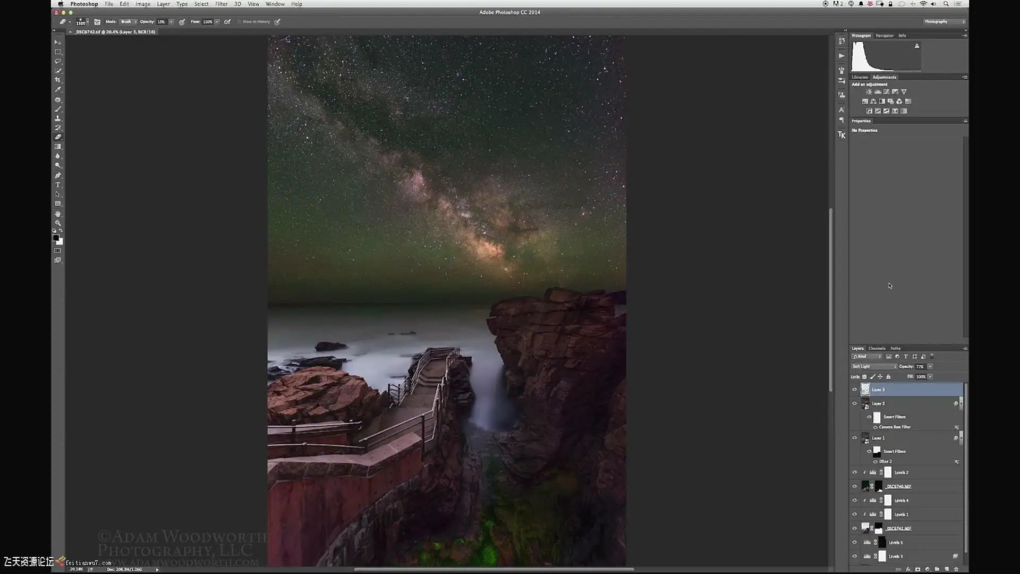Check the Erase to History box

pyautogui.click(x=239, y=22)
